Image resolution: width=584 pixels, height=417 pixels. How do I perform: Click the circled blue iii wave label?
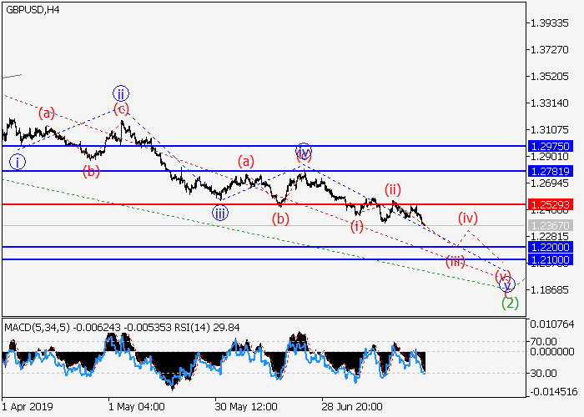[219, 213]
